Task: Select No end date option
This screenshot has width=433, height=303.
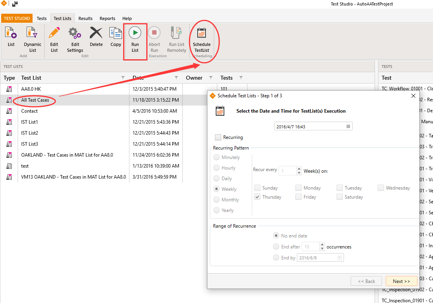Action: [x=276, y=235]
